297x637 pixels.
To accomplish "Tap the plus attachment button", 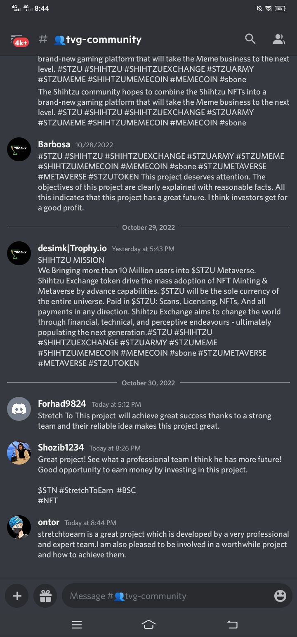I will coord(17,596).
